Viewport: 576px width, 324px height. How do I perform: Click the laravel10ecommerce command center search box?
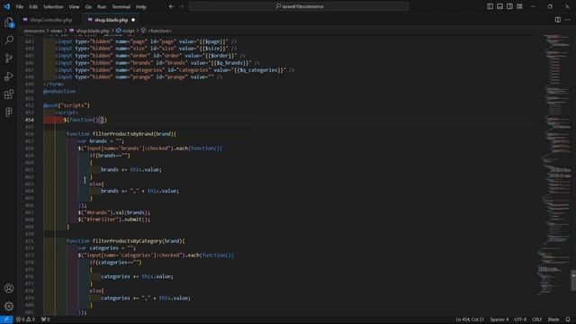(x=299, y=6)
